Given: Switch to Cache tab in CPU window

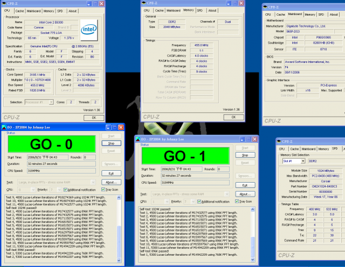Looking at the screenshot, I should [19, 11].
